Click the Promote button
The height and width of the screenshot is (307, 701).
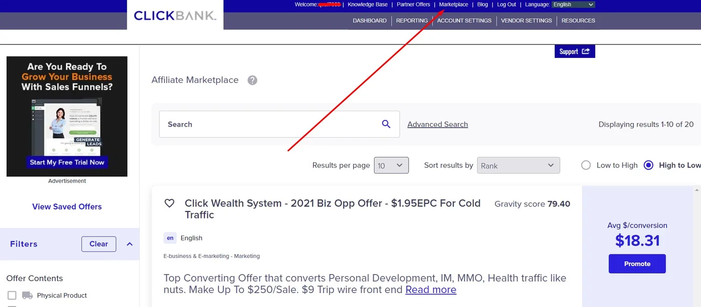(637, 263)
